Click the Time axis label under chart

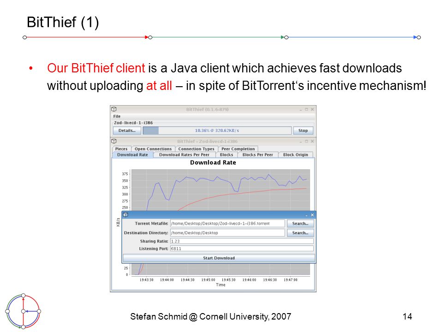tap(221, 285)
